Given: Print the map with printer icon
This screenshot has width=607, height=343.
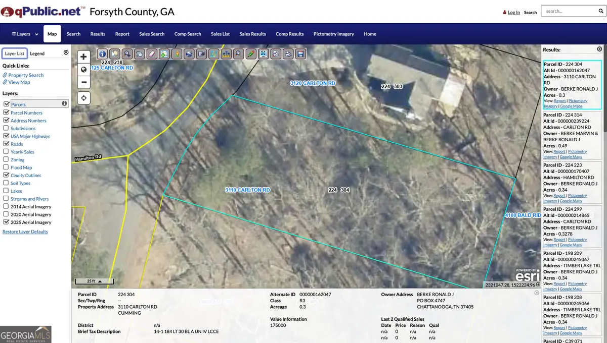Looking at the screenshot, I should 288,53.
